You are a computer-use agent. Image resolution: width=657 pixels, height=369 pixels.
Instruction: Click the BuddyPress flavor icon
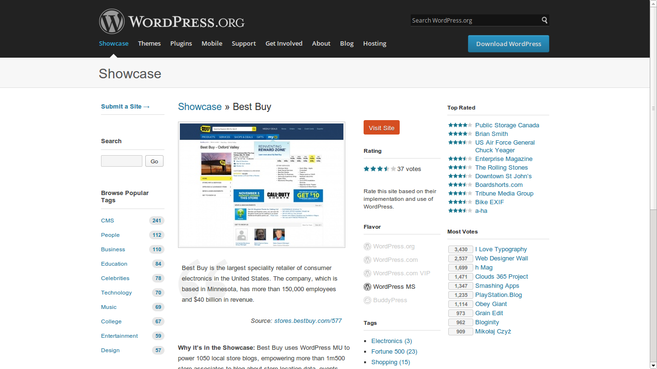point(367,300)
